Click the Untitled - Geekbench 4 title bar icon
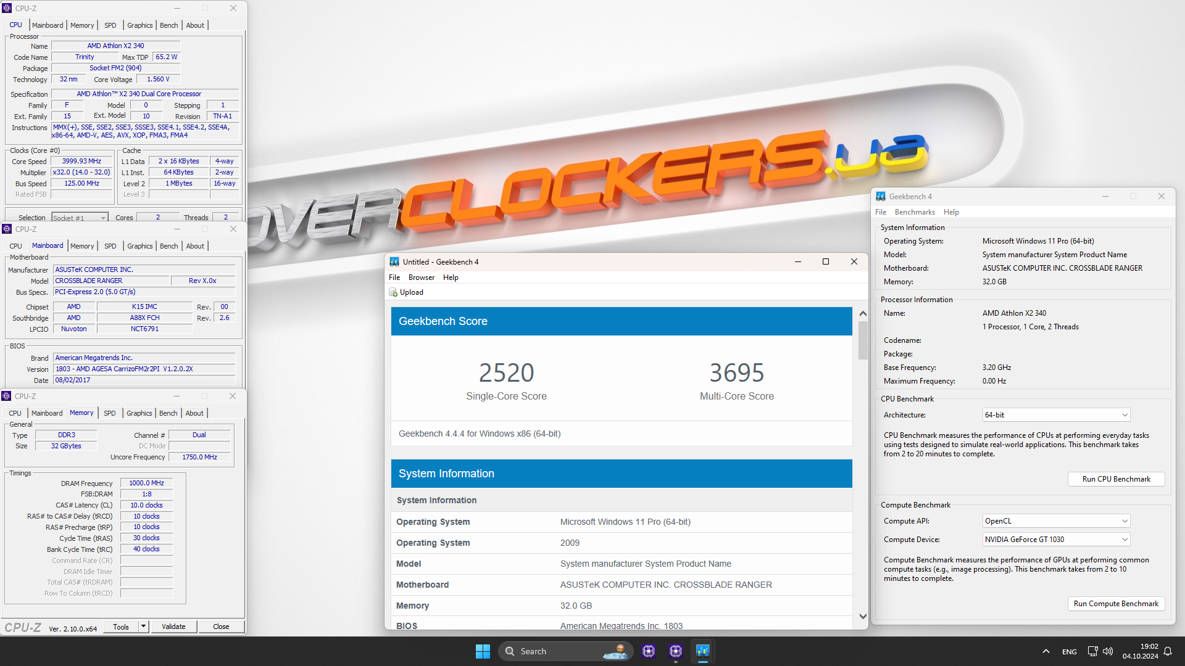 click(394, 261)
